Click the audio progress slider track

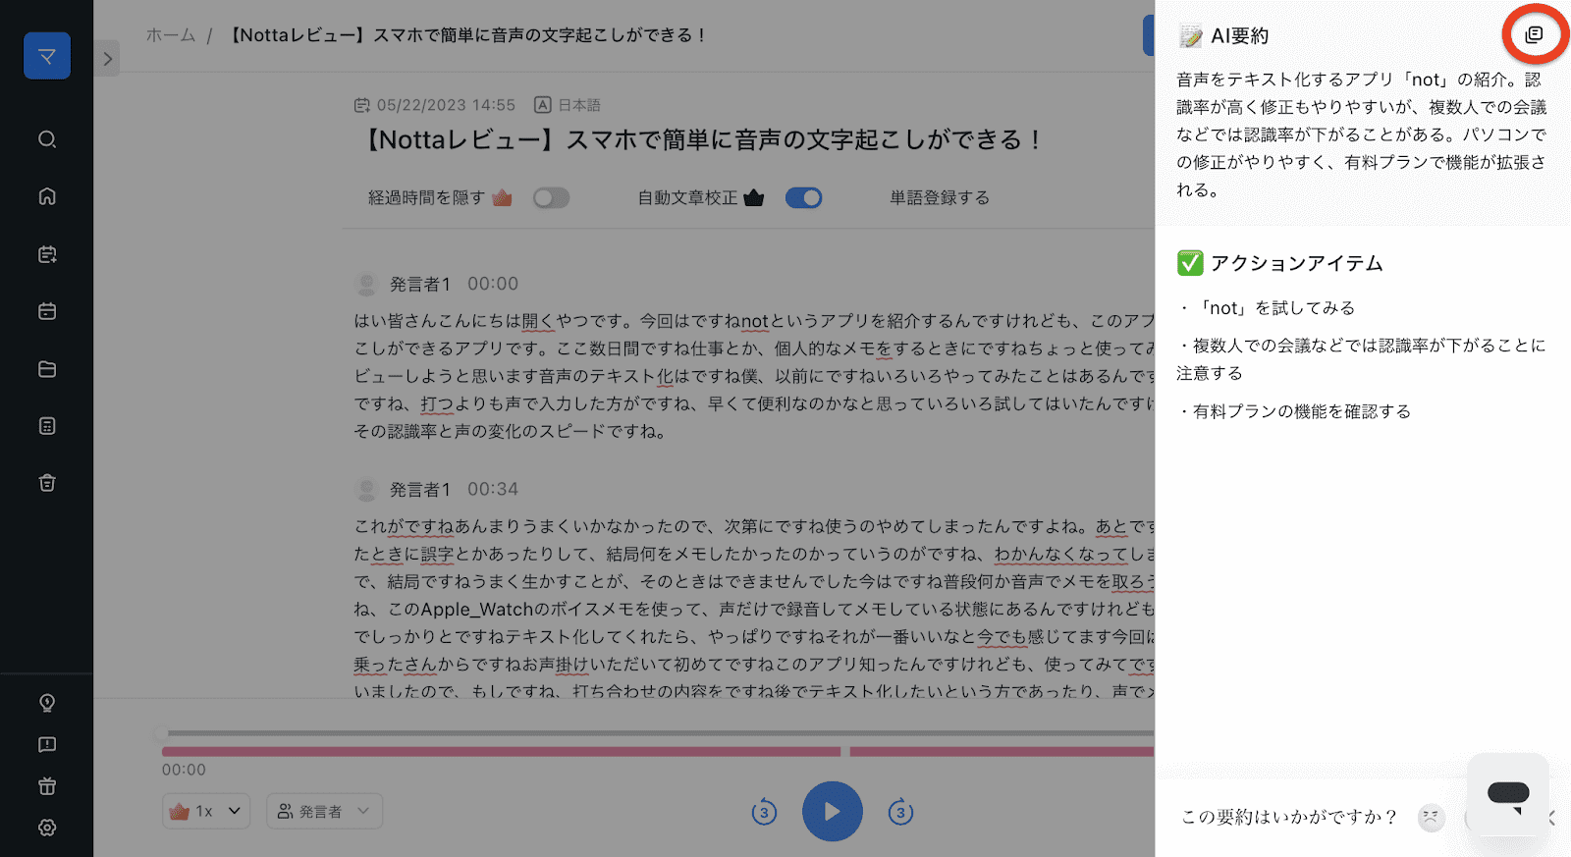[656, 733]
